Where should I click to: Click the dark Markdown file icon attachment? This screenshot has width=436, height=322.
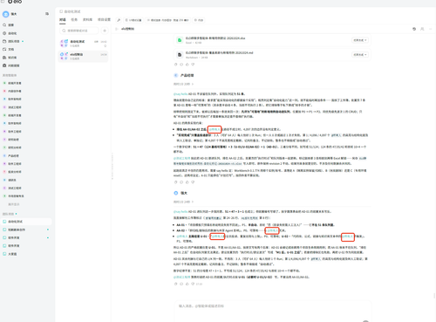(x=180, y=55)
